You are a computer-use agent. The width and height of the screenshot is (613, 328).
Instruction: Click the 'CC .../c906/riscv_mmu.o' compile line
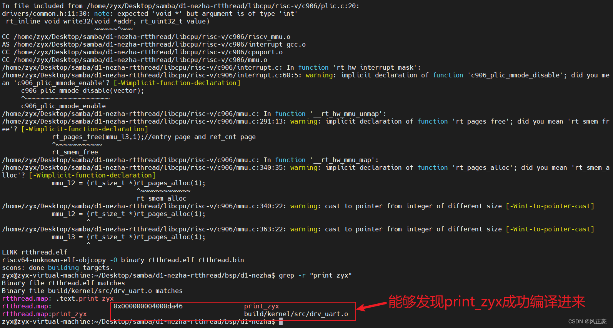tap(146, 37)
